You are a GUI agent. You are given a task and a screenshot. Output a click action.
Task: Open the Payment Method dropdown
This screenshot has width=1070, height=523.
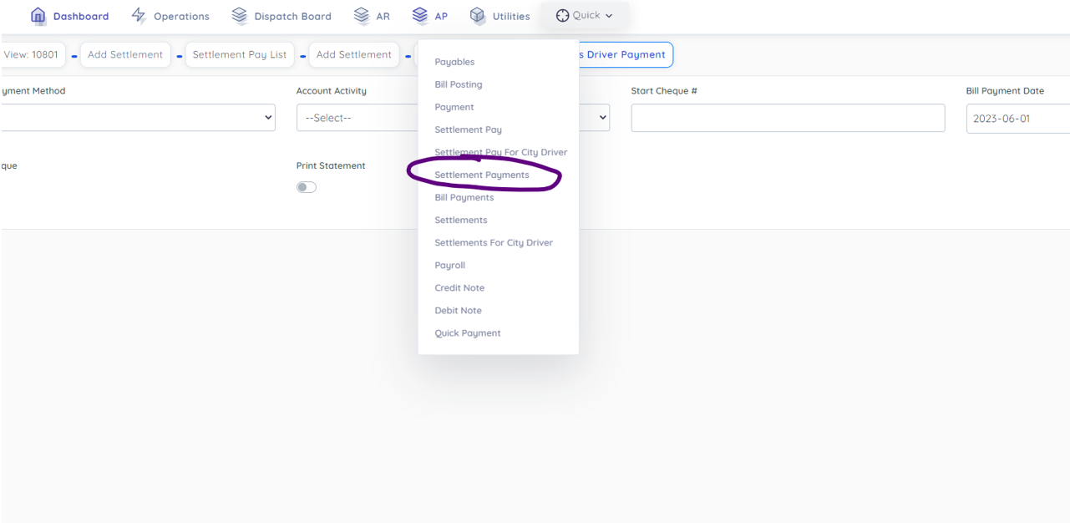pyautogui.click(x=138, y=118)
